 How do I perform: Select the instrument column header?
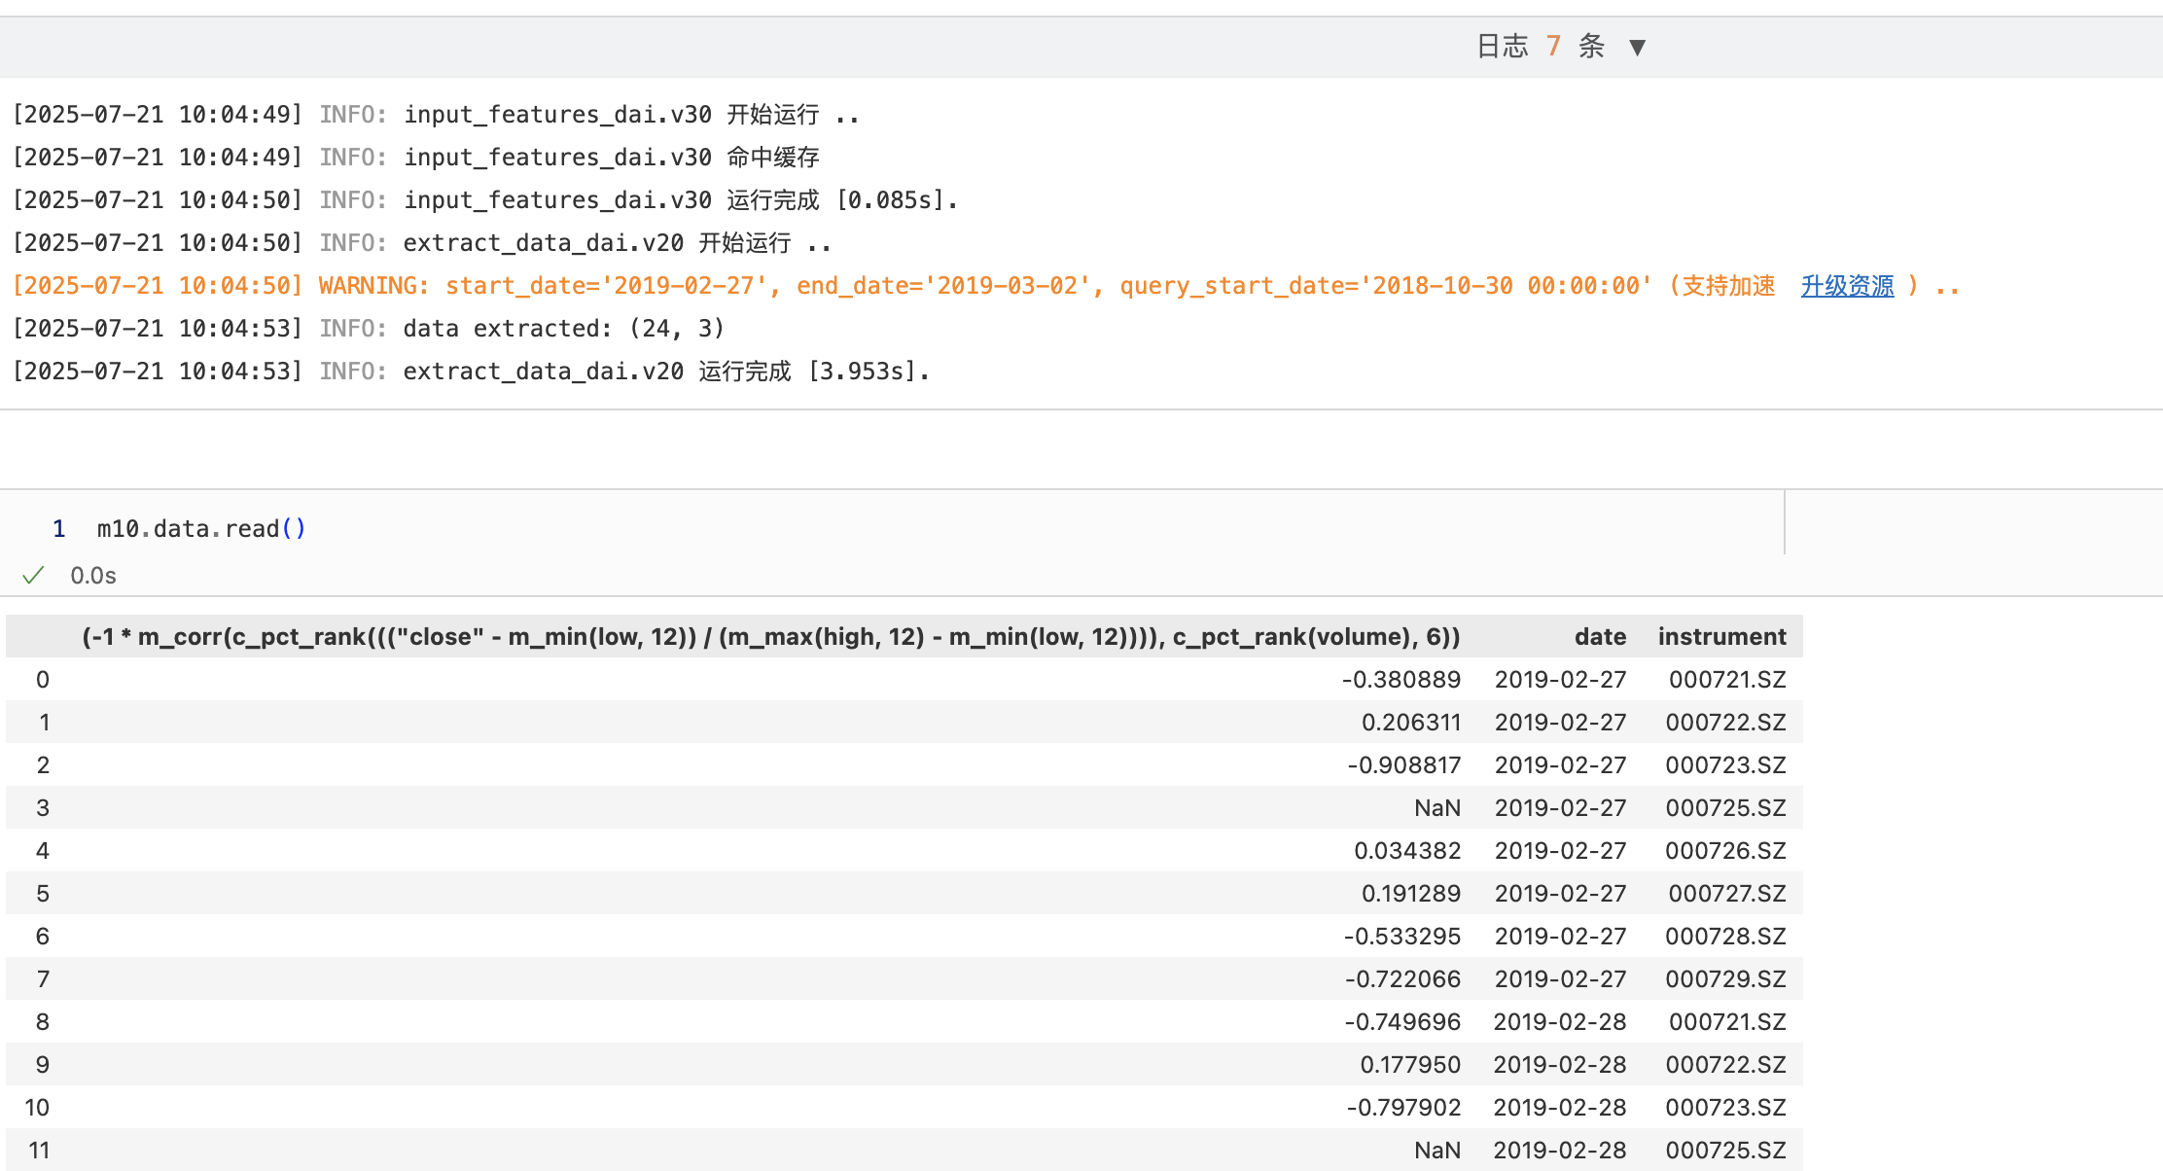[x=1721, y=637]
